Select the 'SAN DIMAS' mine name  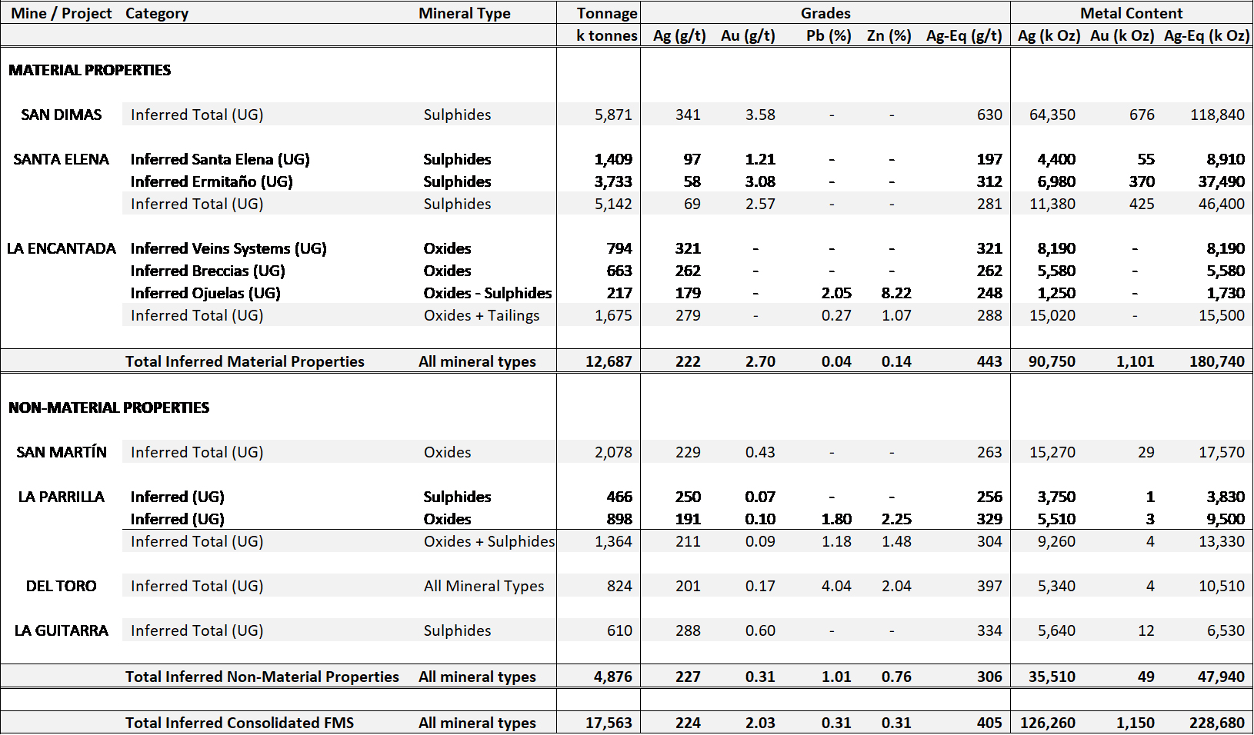pyautogui.click(x=62, y=115)
